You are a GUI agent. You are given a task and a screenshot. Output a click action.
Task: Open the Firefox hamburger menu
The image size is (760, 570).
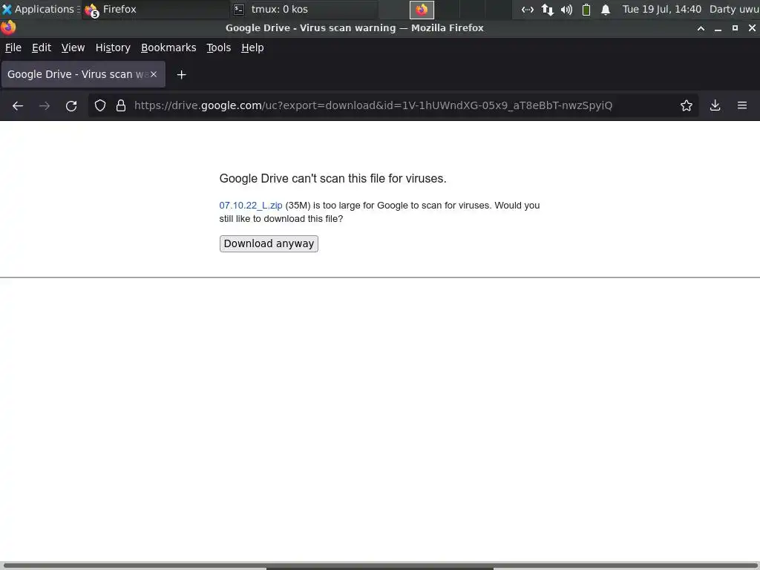[x=742, y=105]
